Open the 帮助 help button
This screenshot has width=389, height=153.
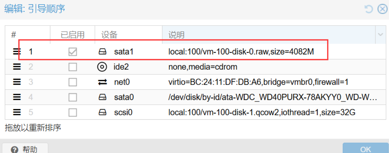25,149
